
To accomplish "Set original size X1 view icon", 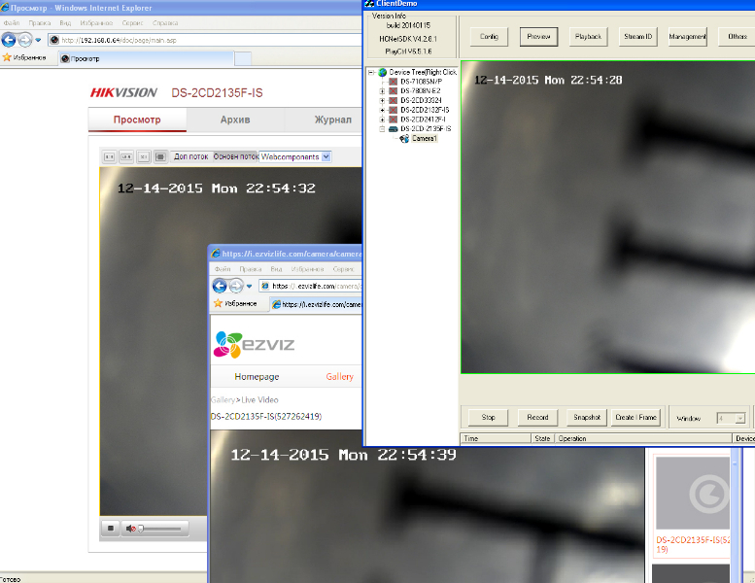I will [x=144, y=157].
